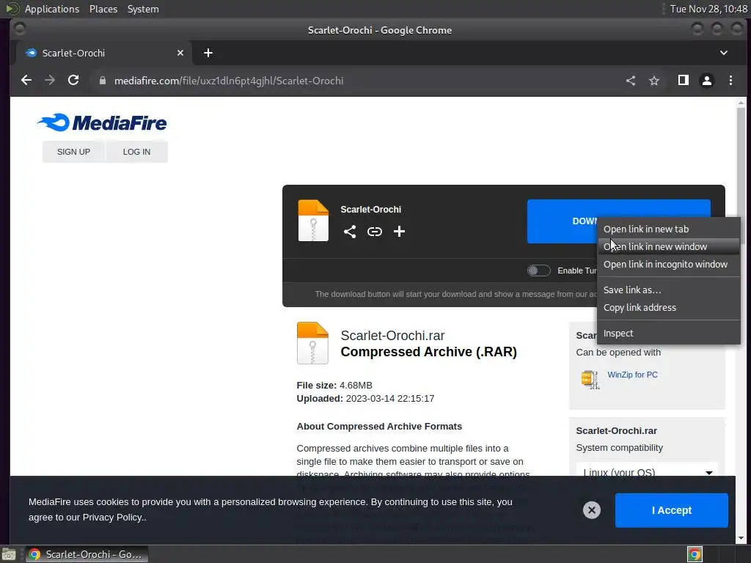Click the clock showing Tue Nov 28
Screen dimensions: 751x563
pyautogui.click(x=708, y=9)
